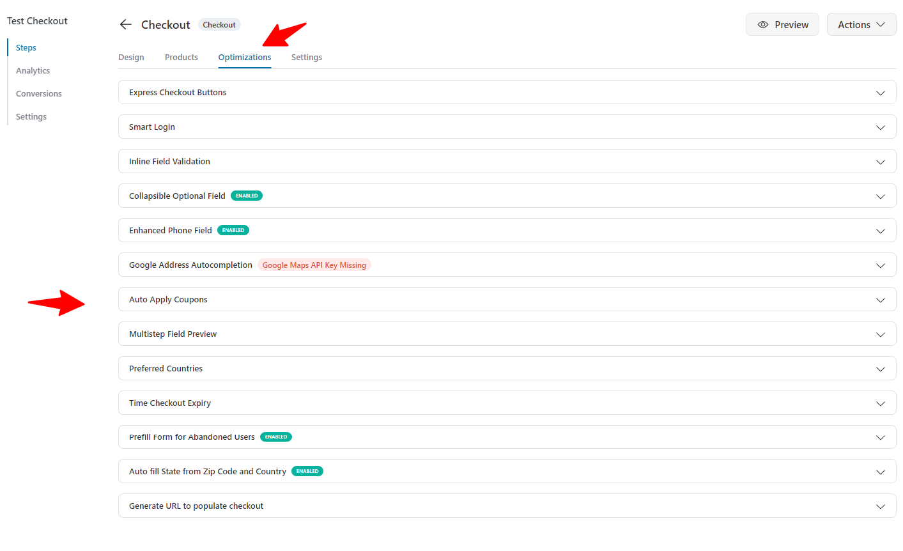Click the Enhanced Phone Field label

(171, 230)
